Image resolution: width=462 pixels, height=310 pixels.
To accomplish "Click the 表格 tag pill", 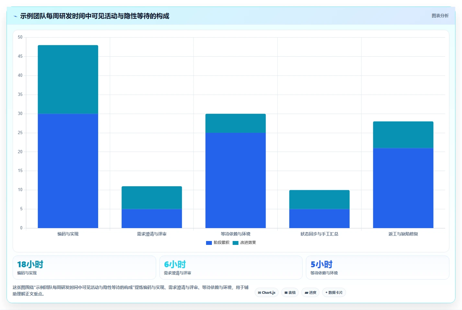I will click(x=290, y=293).
